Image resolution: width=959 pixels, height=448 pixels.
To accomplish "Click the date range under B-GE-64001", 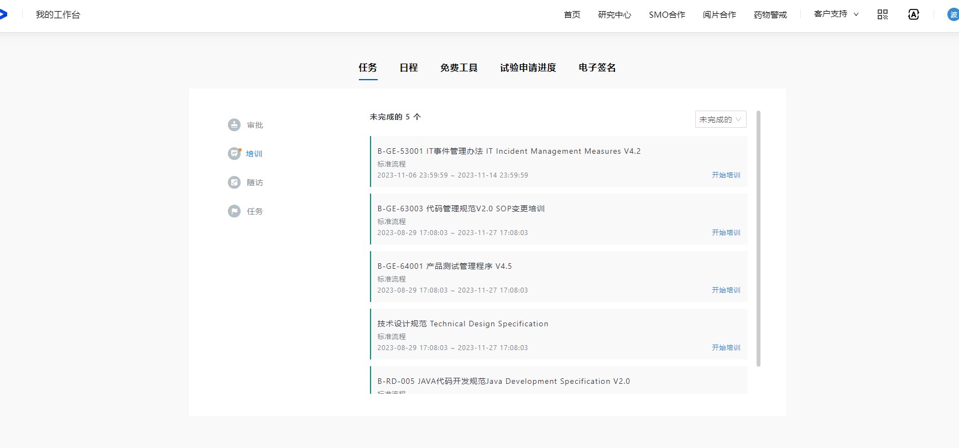I will (x=452, y=290).
